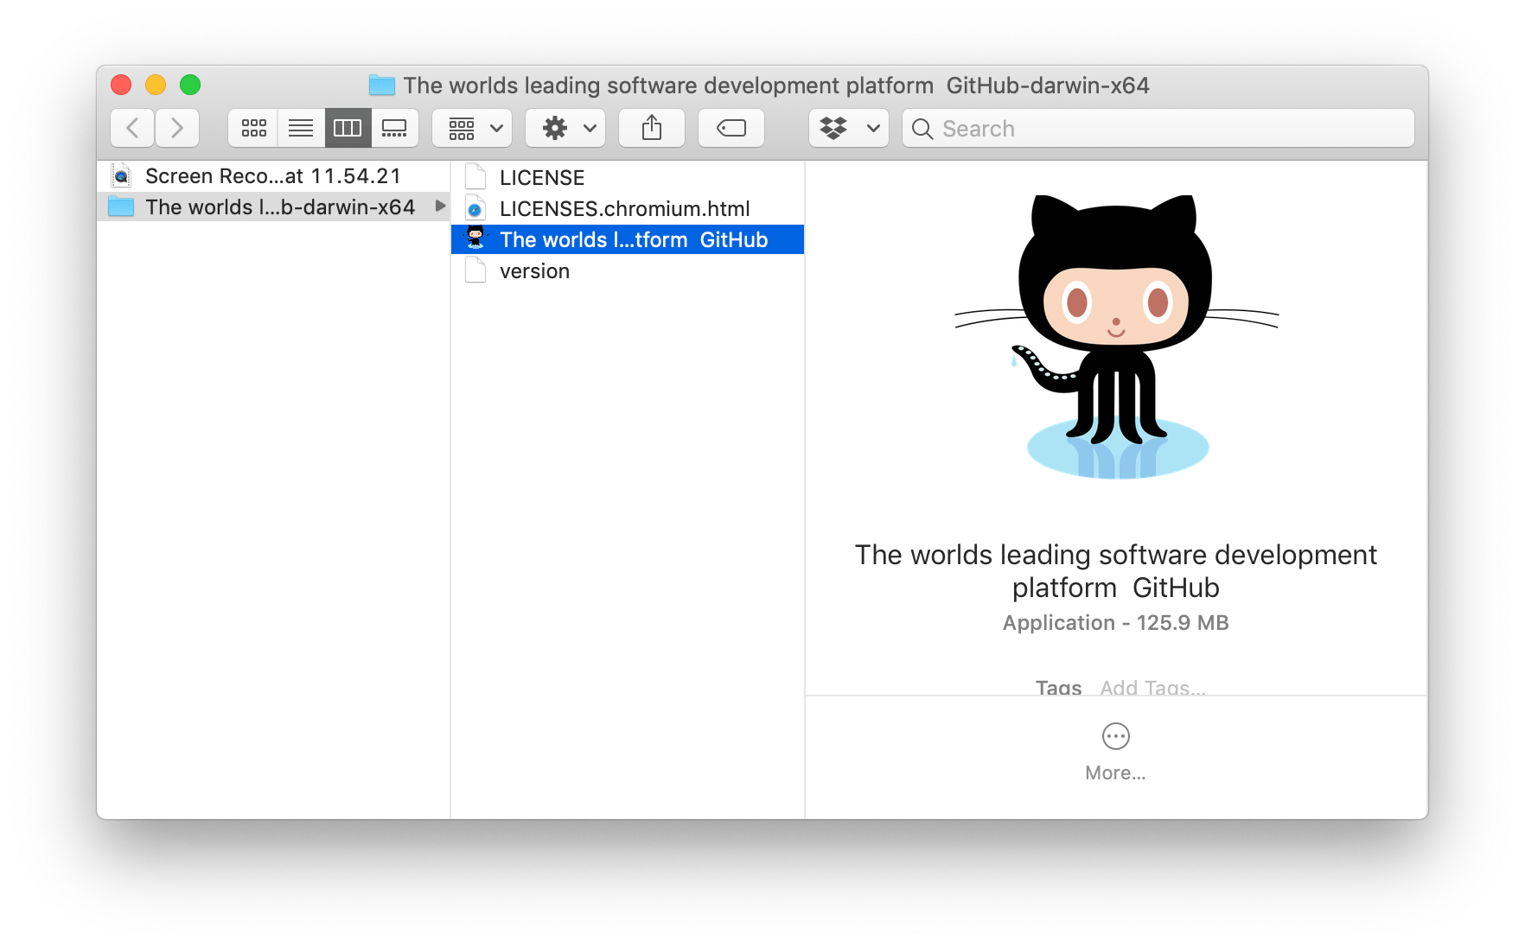Click the forward navigation arrow

(177, 127)
